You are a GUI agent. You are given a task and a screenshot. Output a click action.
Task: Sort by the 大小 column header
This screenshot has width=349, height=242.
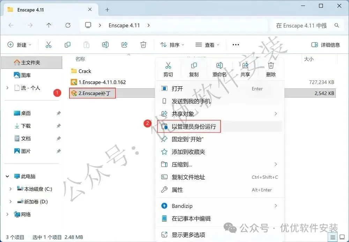pos(309,59)
